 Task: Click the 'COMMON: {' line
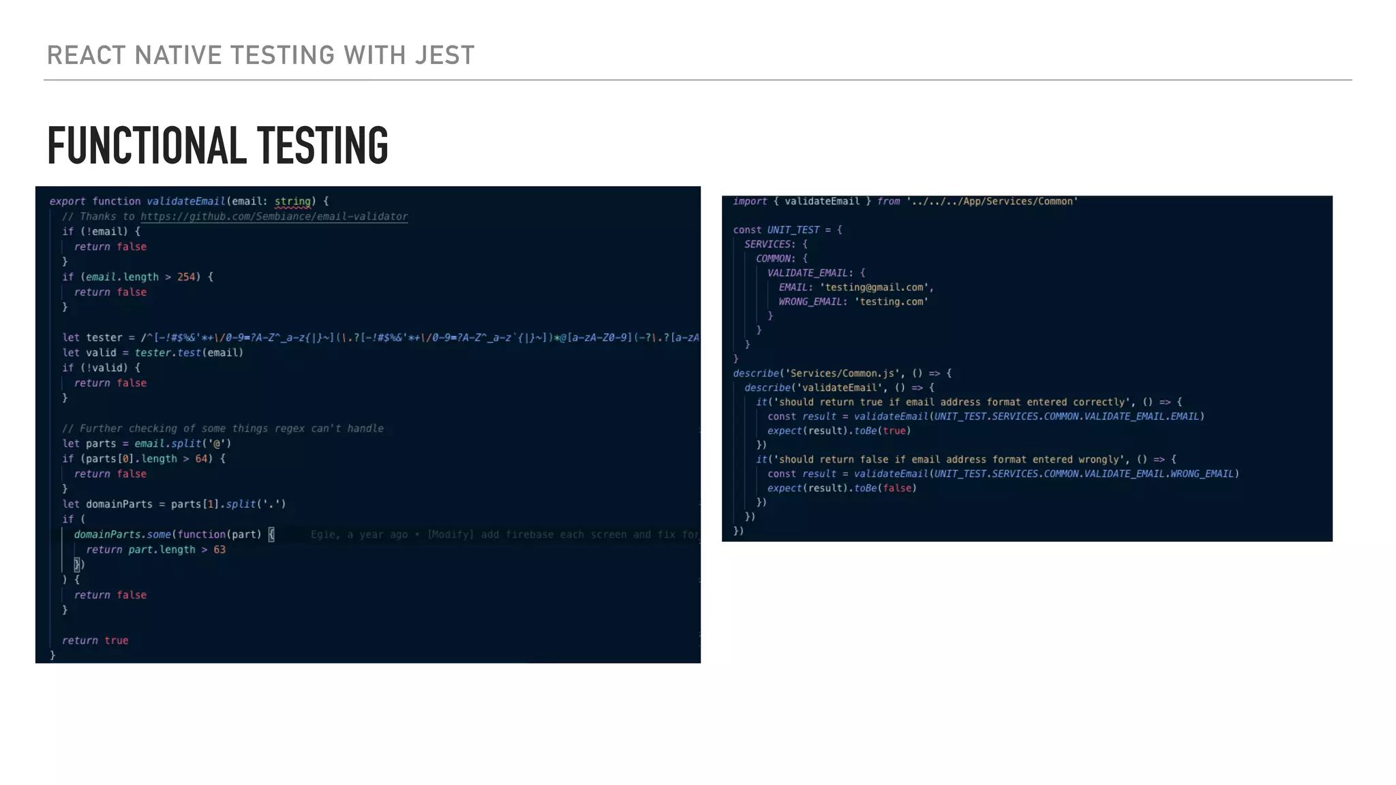click(x=782, y=259)
